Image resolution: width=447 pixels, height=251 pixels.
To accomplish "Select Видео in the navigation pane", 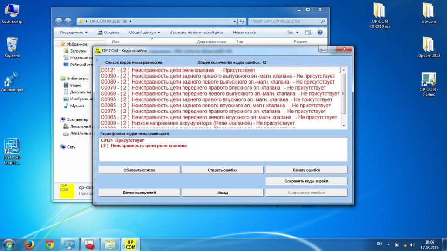I will pos(72,85).
